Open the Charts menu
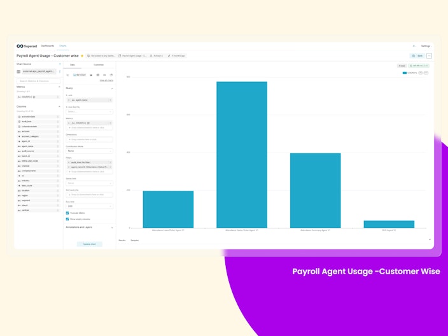Viewport: 448px width, 336px height. [63, 46]
